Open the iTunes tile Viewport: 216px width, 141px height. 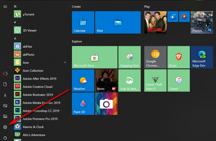179,80
